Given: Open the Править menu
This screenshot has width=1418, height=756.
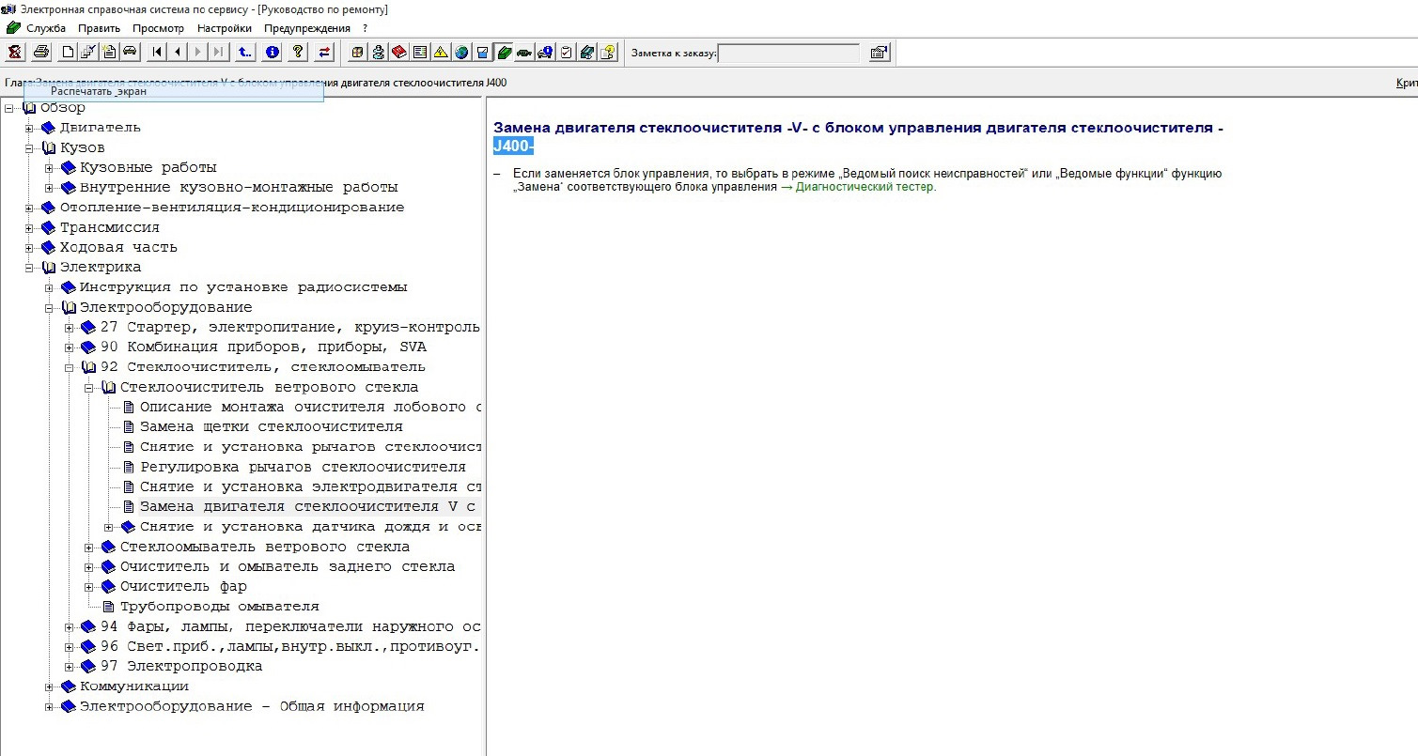Looking at the screenshot, I should 99,28.
